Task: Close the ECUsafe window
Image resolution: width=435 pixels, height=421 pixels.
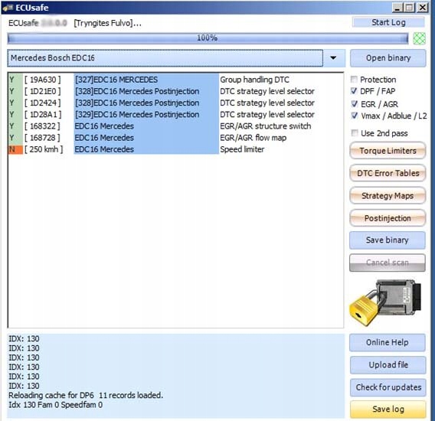Action: (422, 8)
